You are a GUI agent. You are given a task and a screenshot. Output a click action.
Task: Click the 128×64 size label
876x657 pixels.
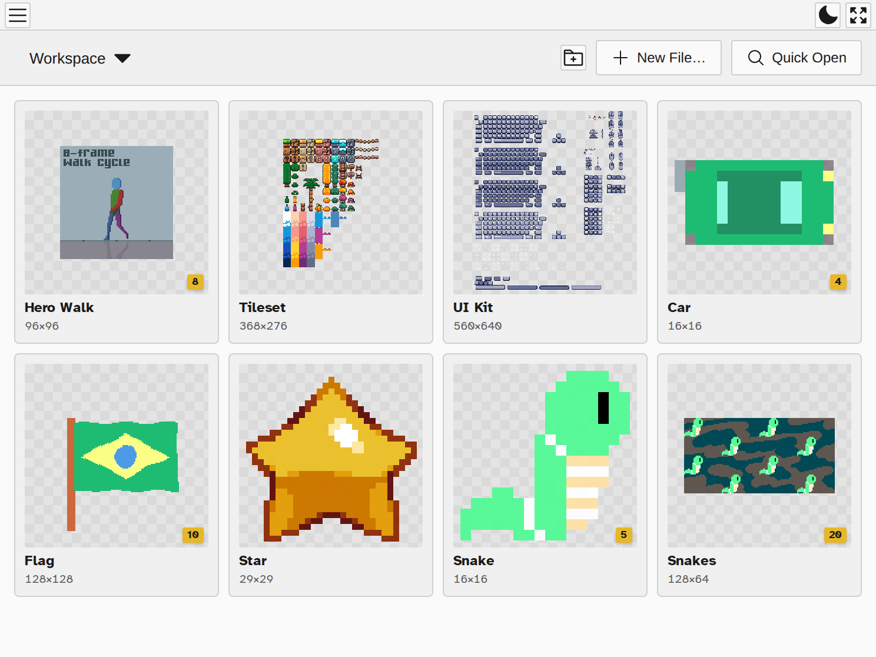tap(688, 579)
